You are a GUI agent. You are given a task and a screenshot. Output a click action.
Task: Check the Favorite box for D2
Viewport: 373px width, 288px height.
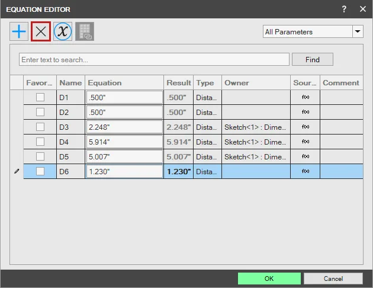tap(40, 112)
